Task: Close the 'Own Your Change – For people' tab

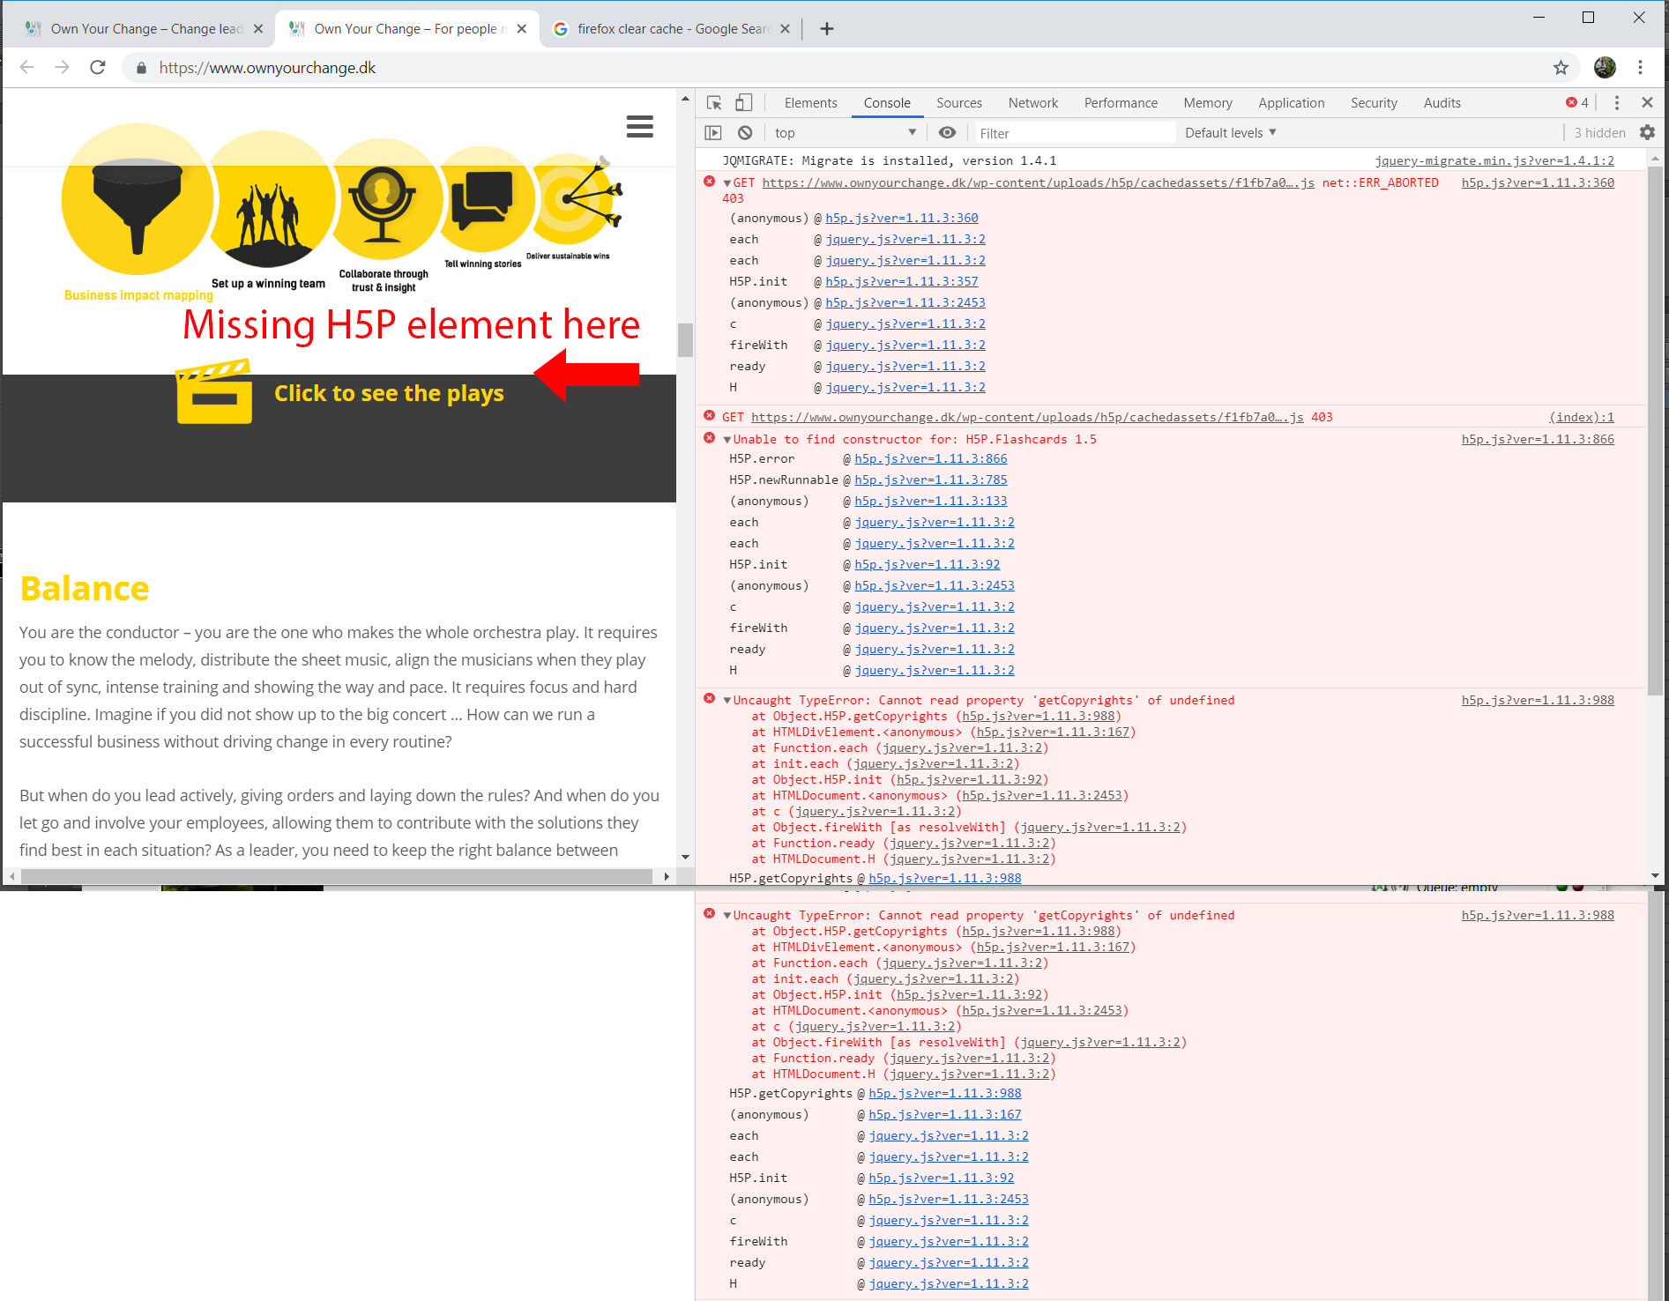Action: tap(522, 29)
